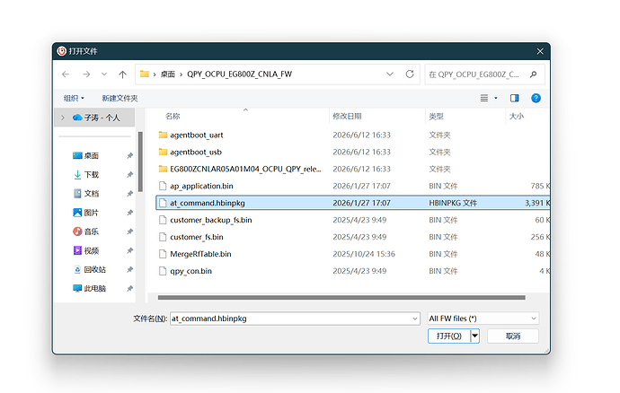Open 图片 in the sidebar
The height and width of the screenshot is (393, 620).
coord(85,213)
